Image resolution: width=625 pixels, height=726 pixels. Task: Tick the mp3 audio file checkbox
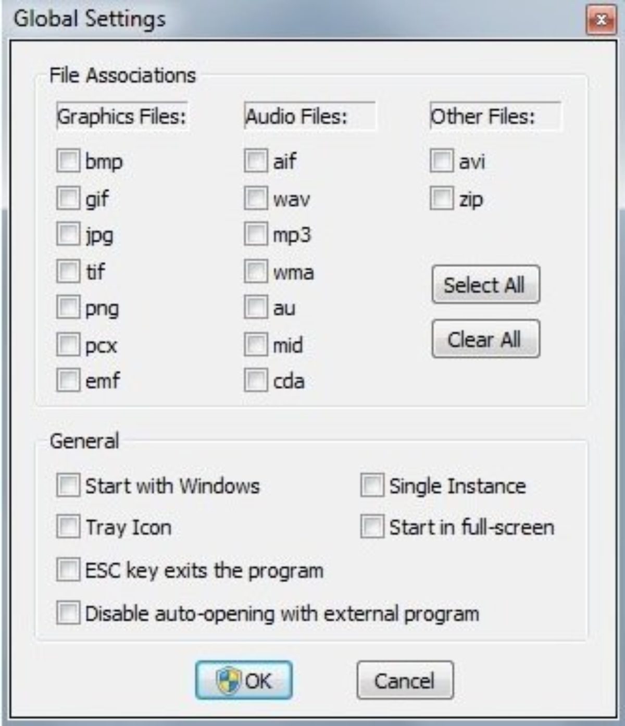pyautogui.click(x=256, y=234)
